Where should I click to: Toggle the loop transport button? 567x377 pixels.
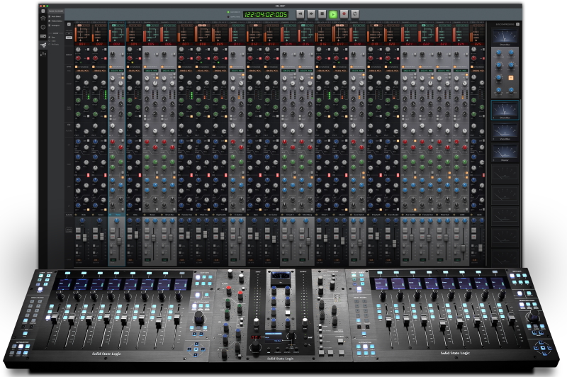point(355,14)
